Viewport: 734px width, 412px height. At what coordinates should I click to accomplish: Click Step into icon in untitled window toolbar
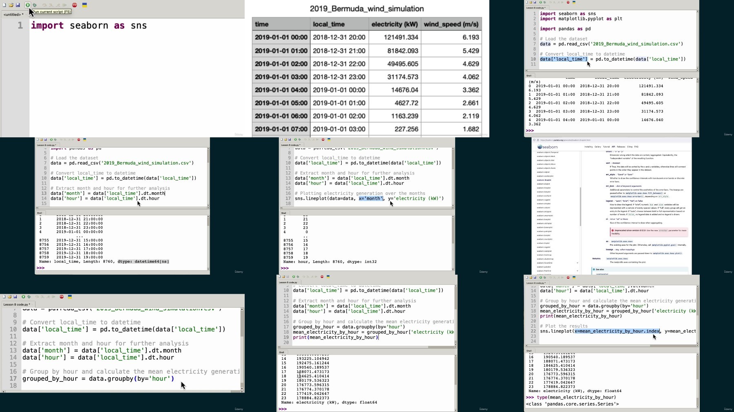51,5
